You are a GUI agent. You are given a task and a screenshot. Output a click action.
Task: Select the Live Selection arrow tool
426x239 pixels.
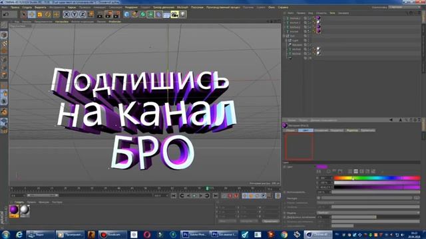(24, 15)
